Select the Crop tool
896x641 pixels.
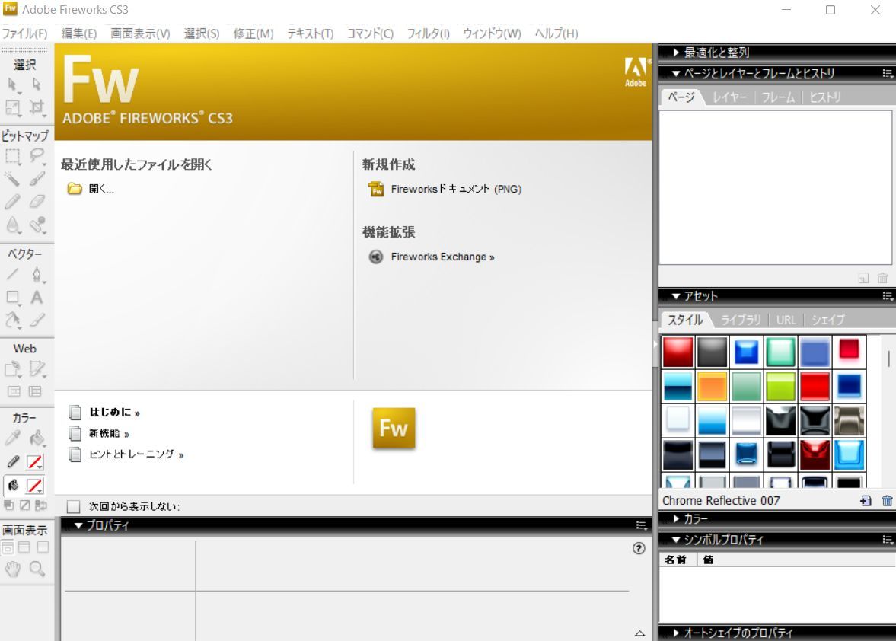click(x=37, y=107)
